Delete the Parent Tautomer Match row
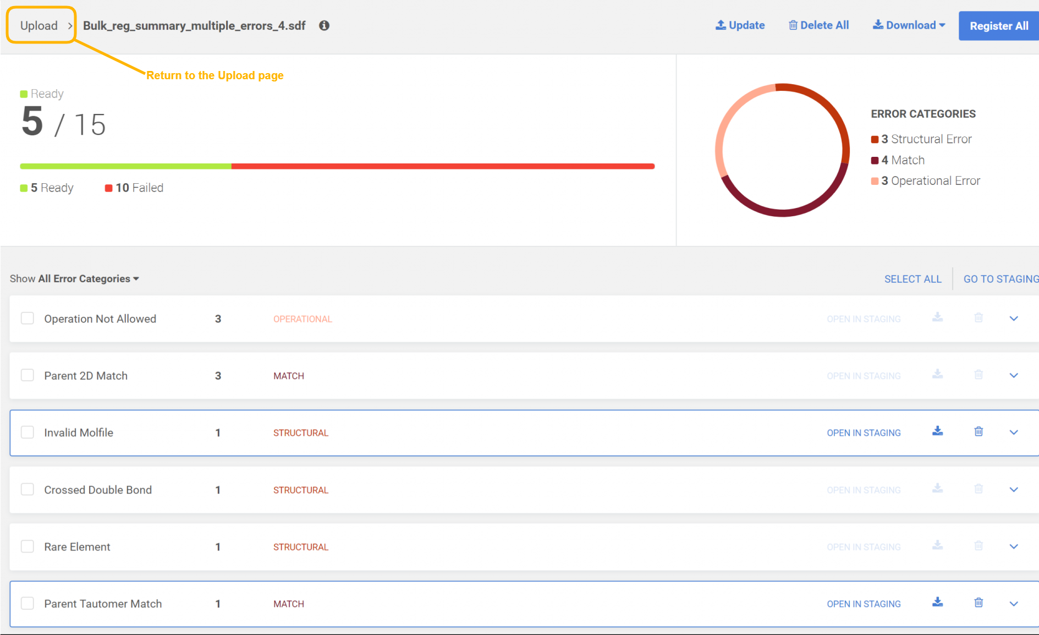 click(978, 603)
